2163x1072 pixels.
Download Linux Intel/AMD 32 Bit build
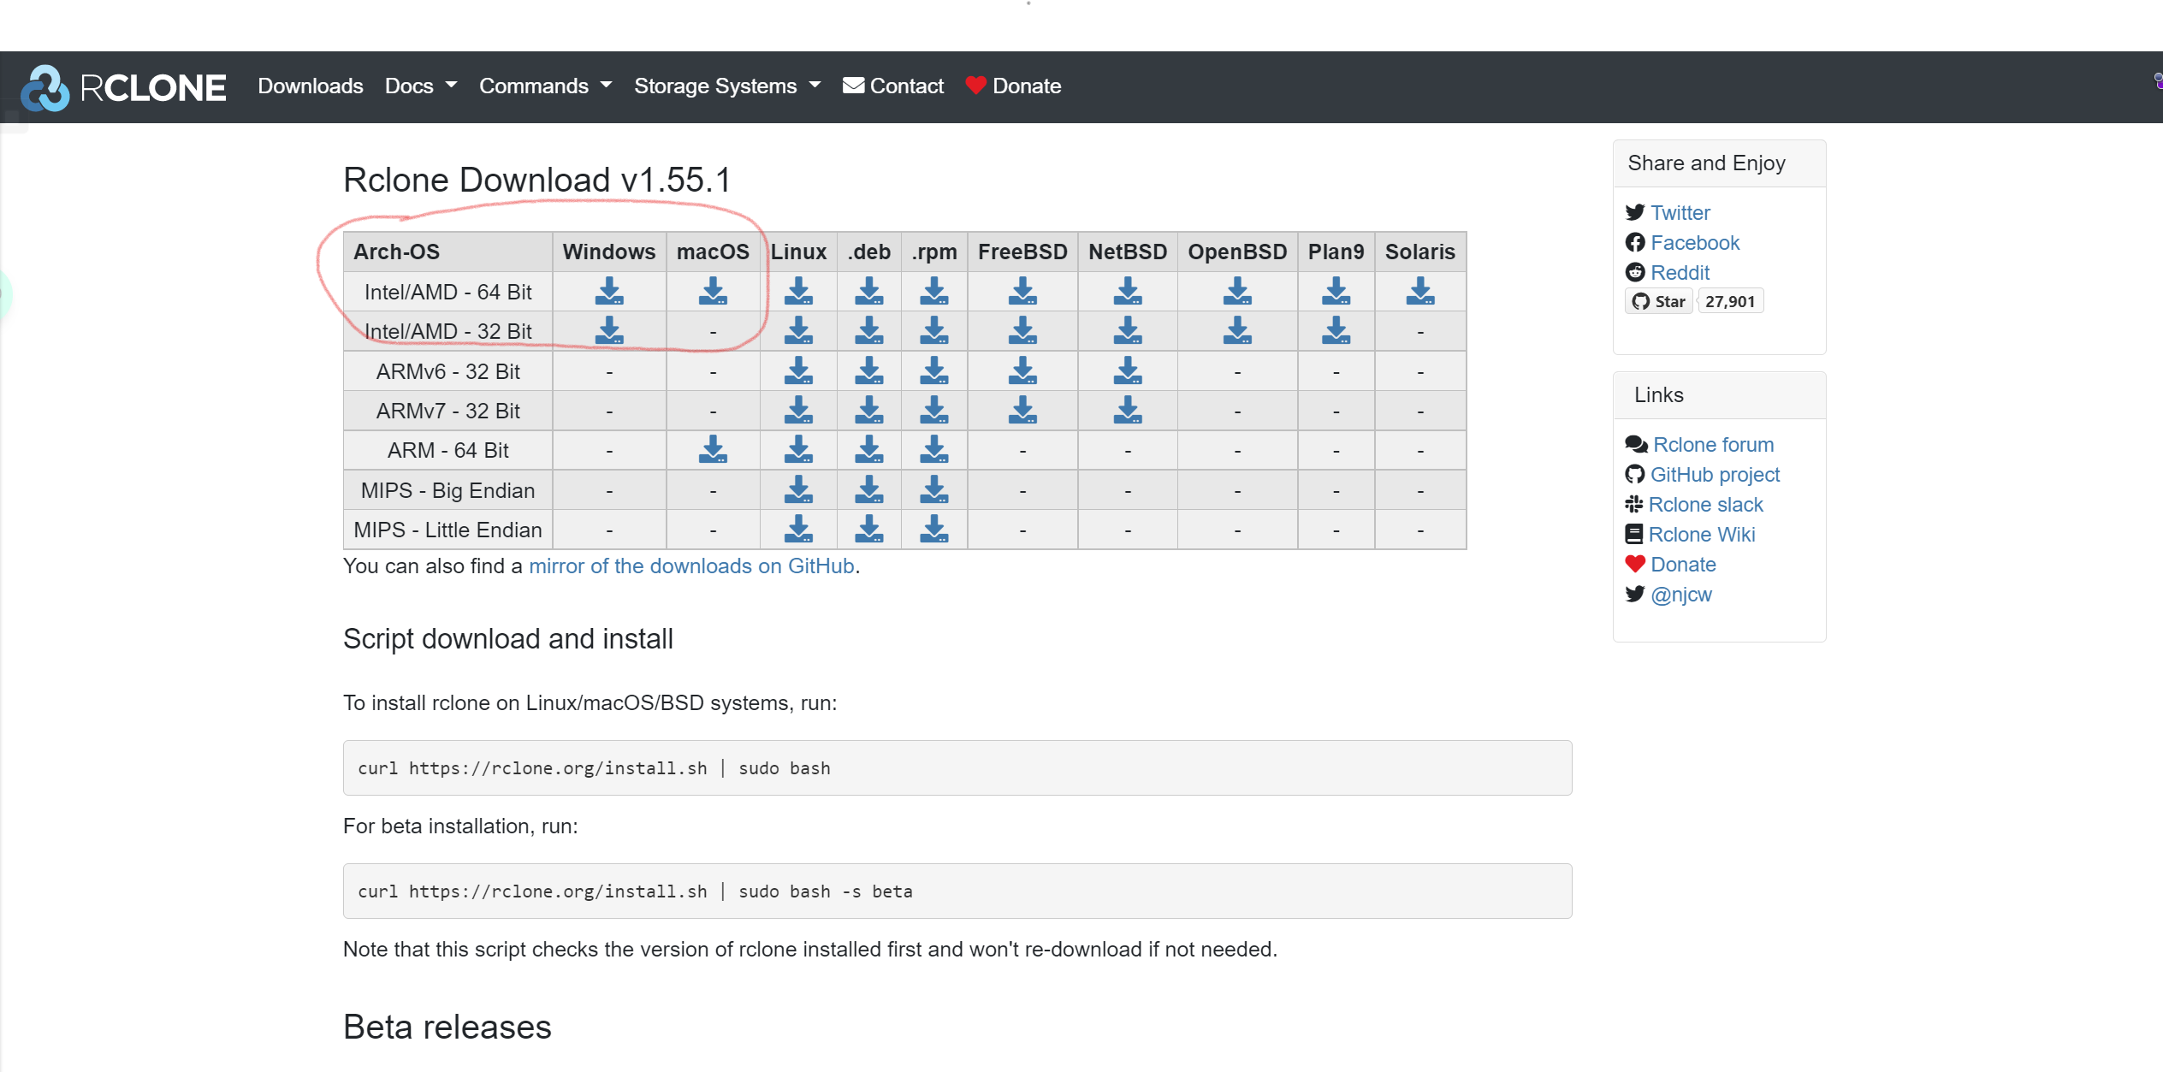[x=798, y=331]
